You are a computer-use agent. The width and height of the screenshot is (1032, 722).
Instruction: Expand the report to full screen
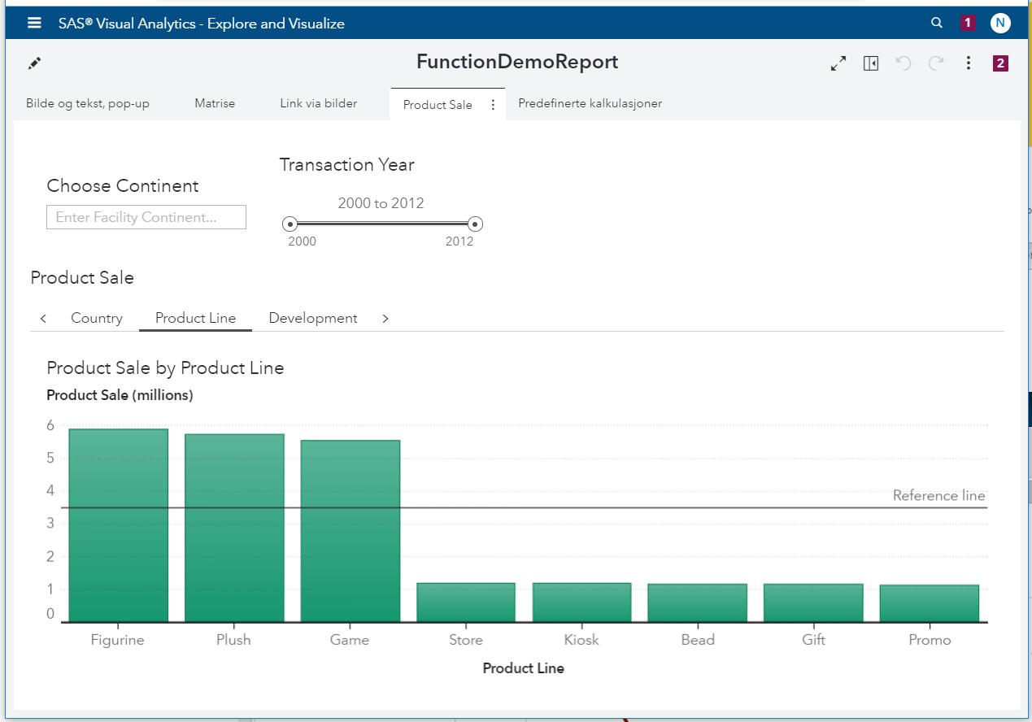838,62
